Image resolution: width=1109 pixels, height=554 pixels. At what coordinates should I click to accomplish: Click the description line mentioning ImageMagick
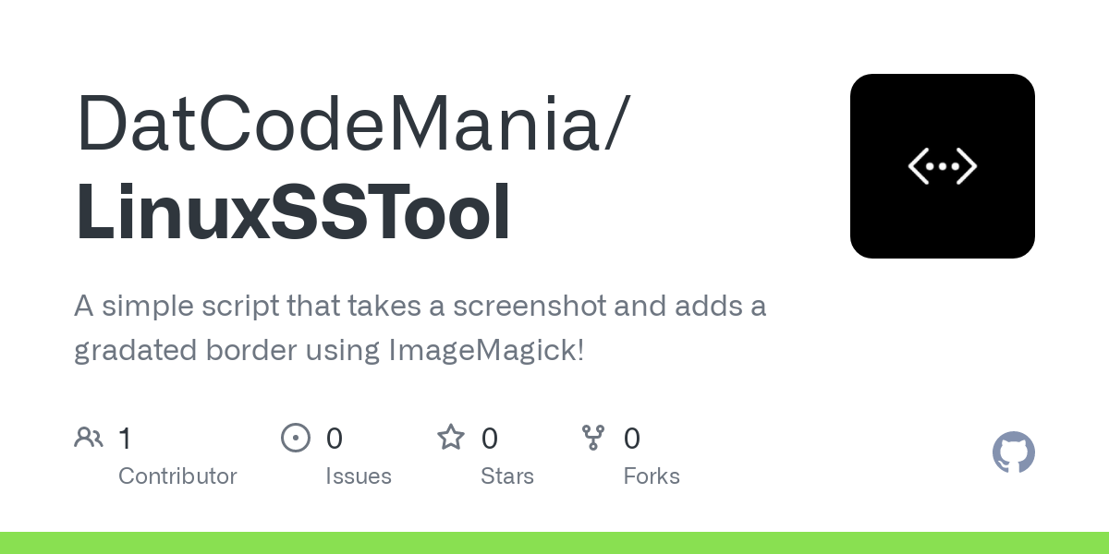(x=329, y=351)
